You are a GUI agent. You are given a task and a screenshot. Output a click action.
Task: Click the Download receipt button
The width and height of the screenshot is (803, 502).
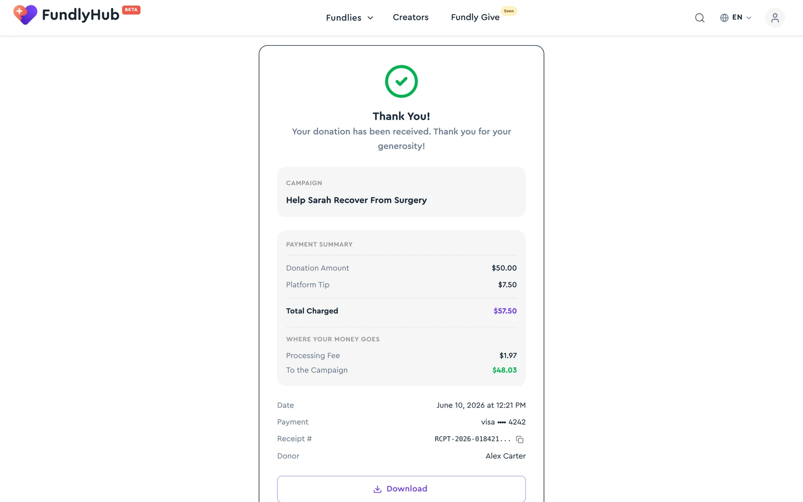click(401, 489)
